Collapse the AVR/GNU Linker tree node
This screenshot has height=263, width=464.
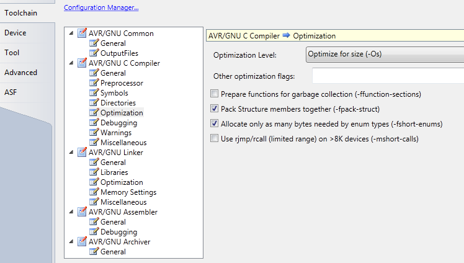pos(71,153)
